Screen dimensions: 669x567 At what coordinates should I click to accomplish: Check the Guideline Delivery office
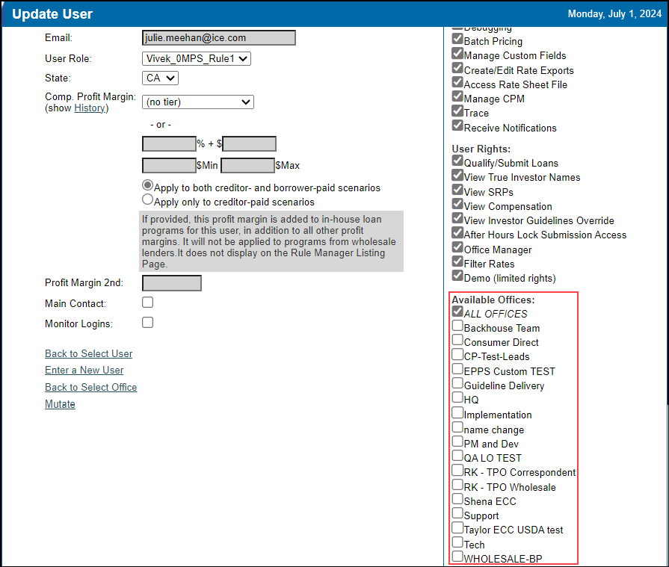(x=457, y=382)
